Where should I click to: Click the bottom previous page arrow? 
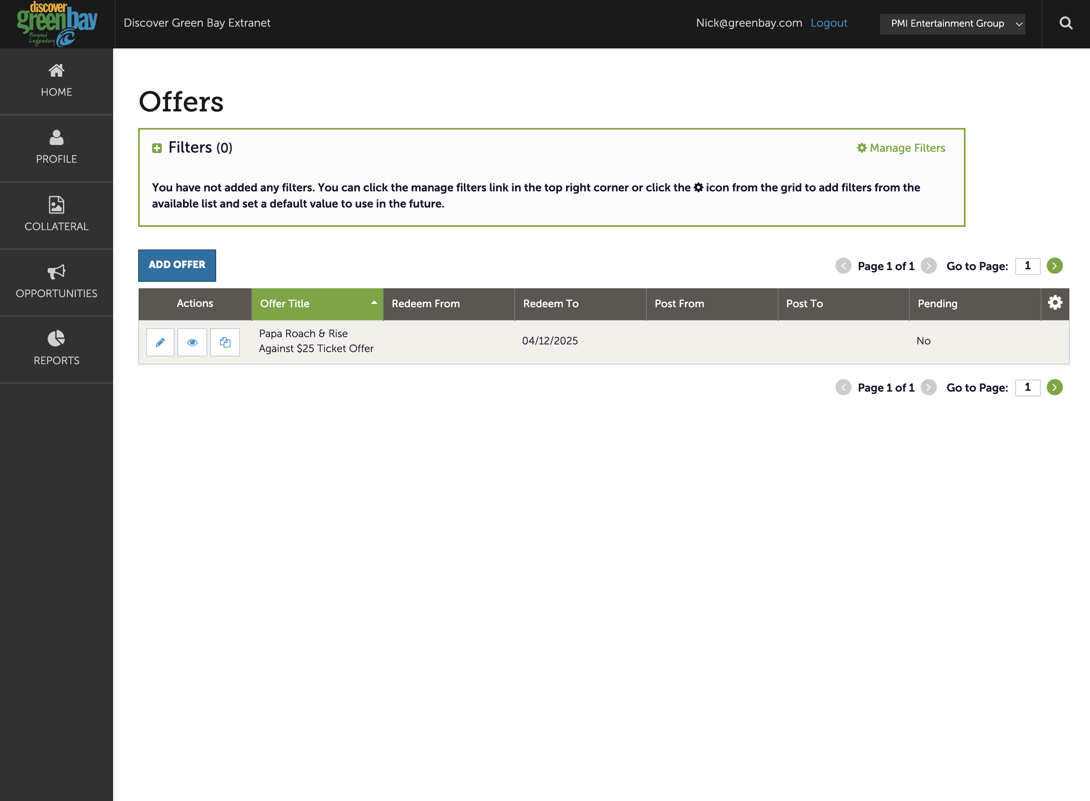(x=844, y=388)
